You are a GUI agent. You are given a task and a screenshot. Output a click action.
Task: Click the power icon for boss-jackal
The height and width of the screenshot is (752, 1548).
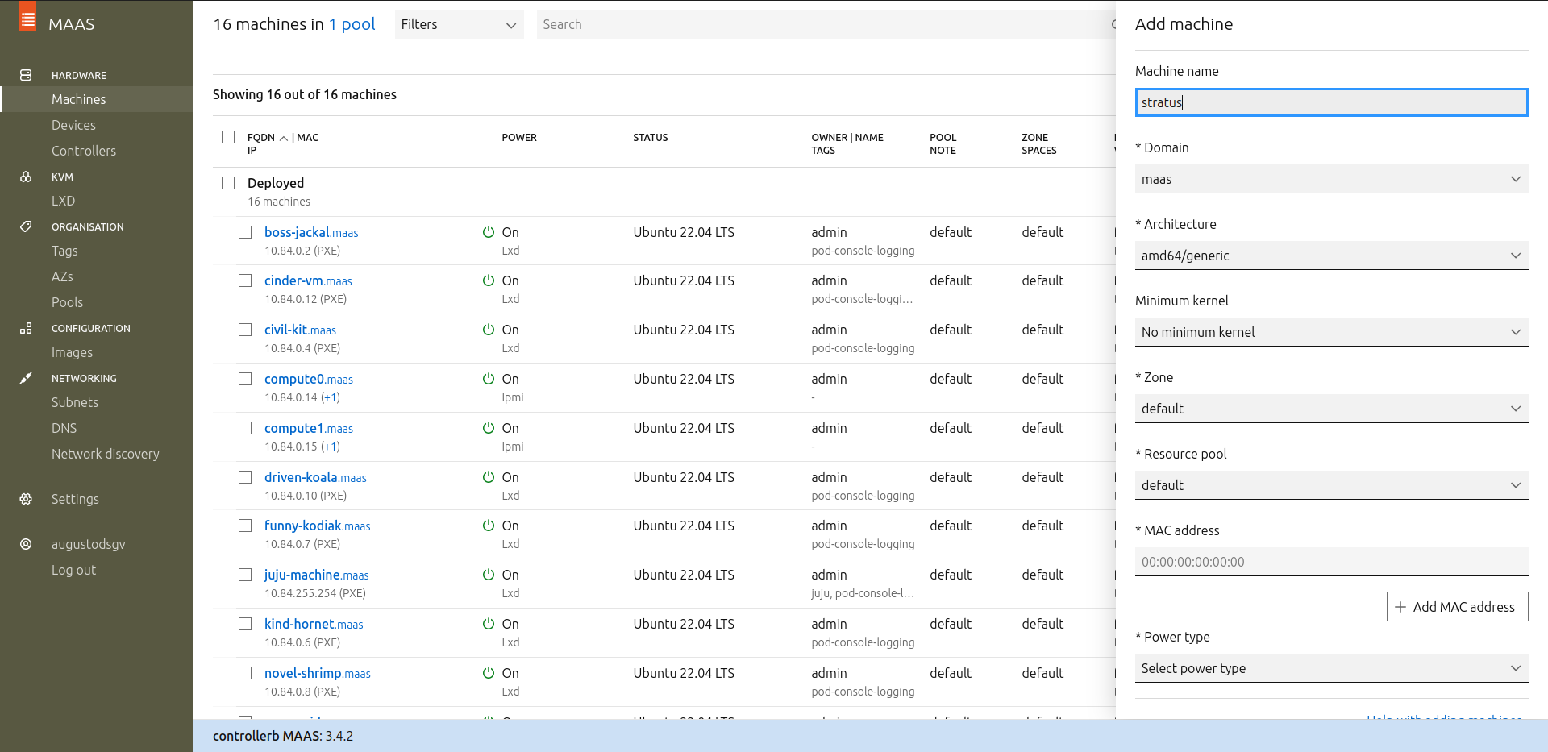coord(489,232)
